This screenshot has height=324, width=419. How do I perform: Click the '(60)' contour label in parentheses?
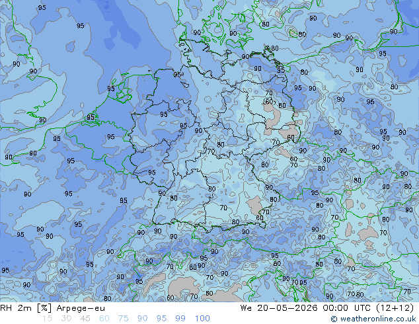(x=269, y=102)
